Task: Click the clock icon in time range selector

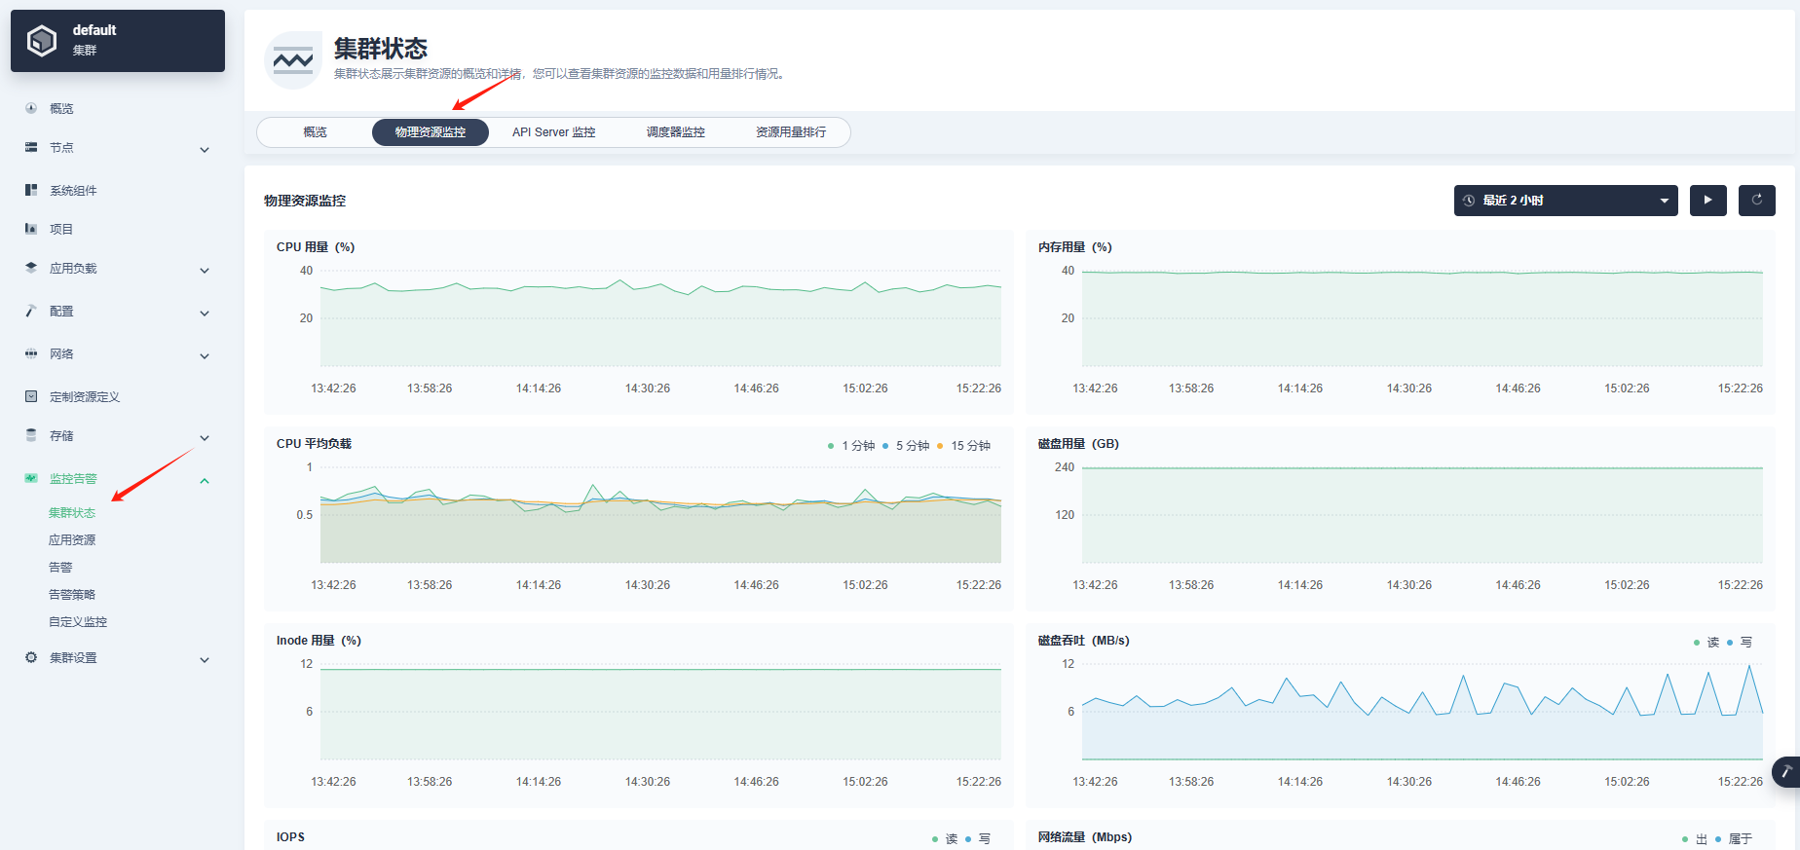Action: coord(1469,201)
